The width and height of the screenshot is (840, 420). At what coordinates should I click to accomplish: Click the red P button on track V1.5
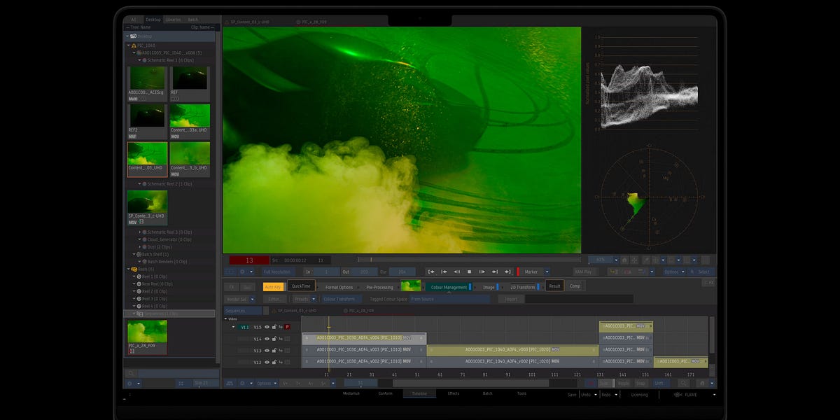[287, 327]
